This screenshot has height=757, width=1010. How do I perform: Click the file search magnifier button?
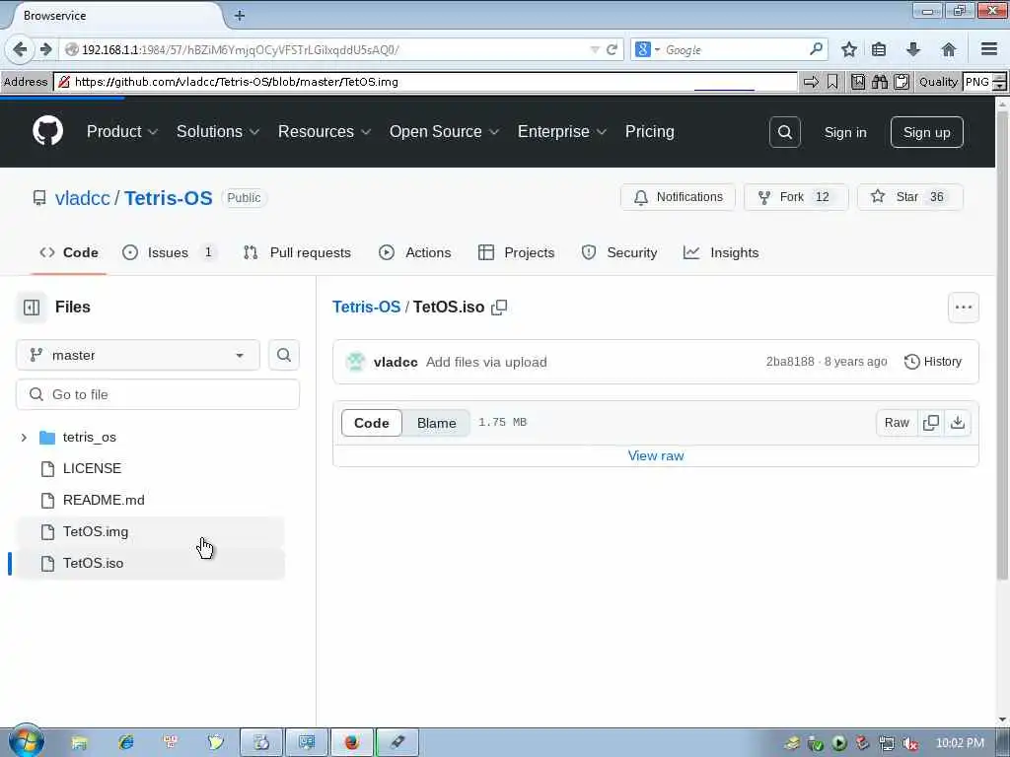click(283, 355)
